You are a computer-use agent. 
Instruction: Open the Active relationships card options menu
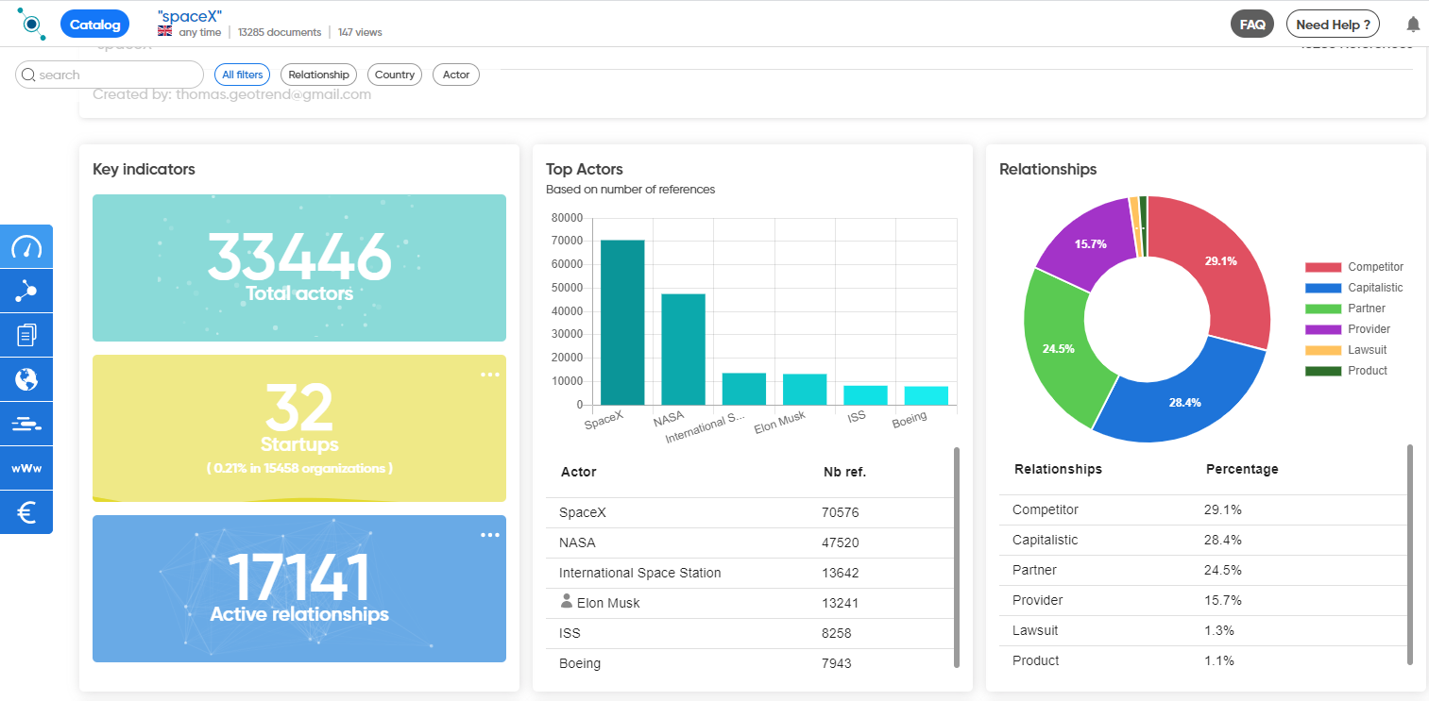coord(489,535)
